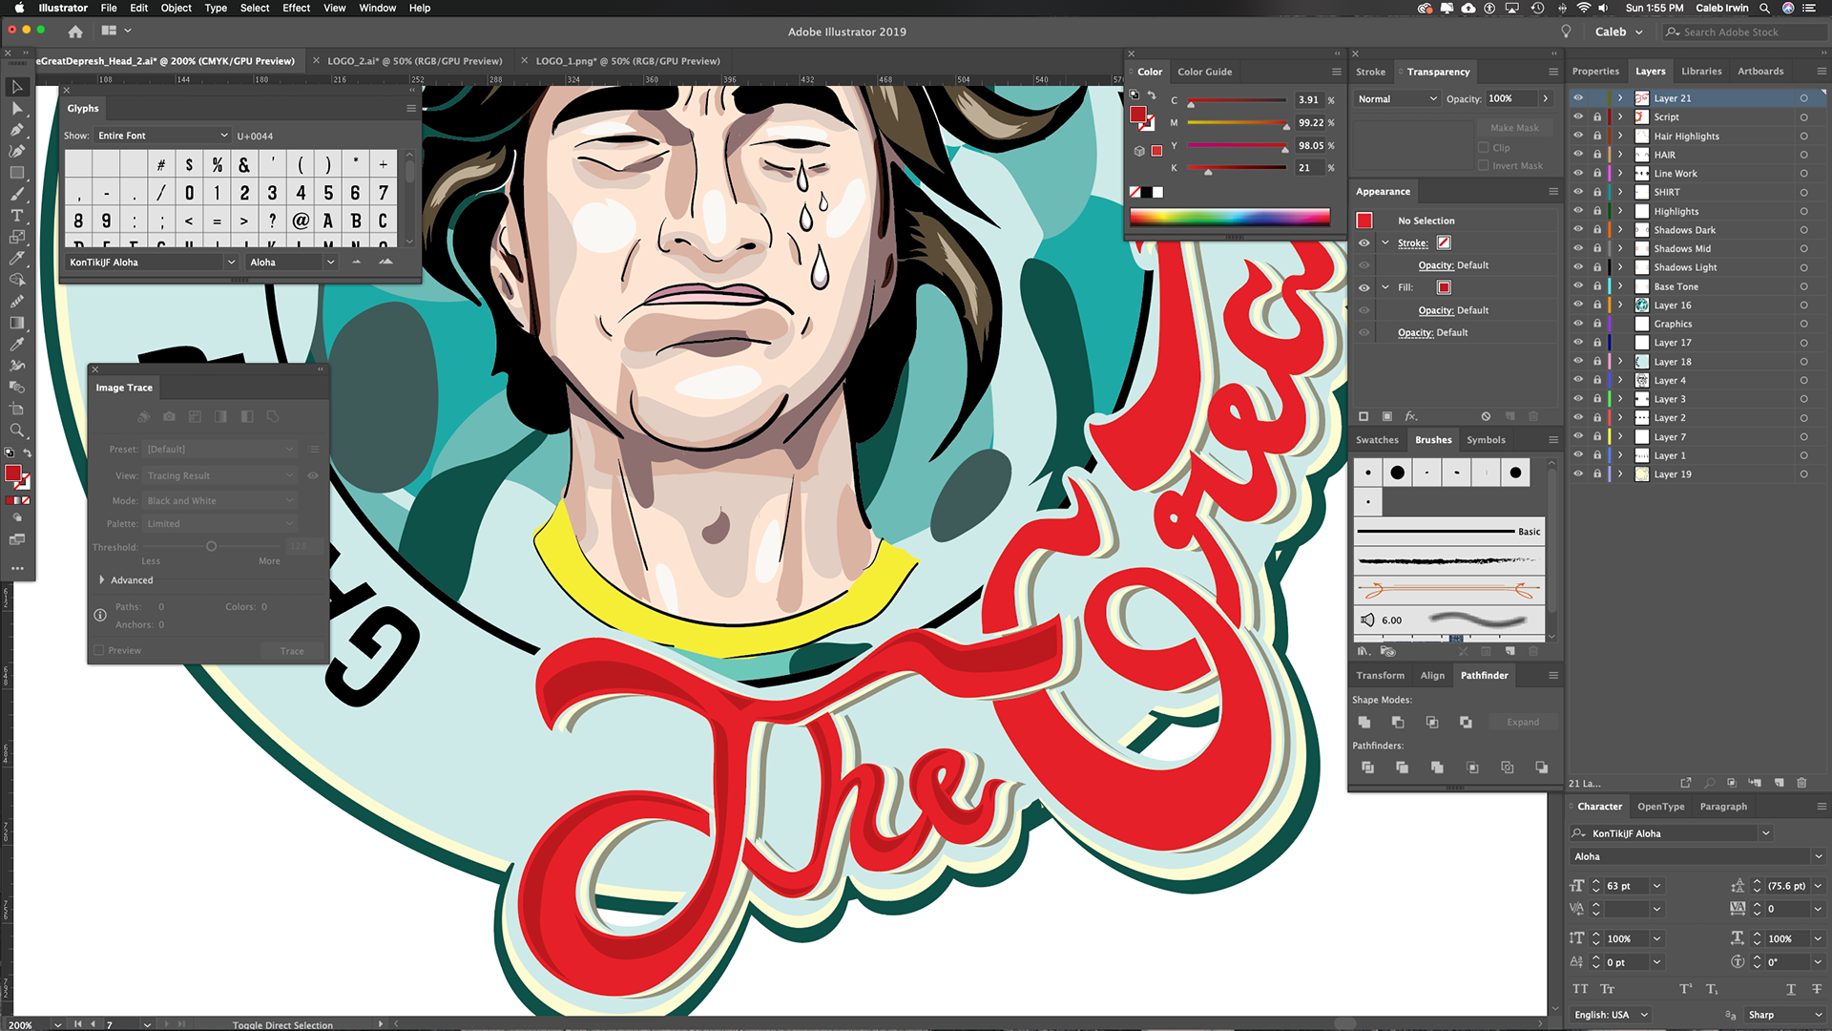Select the Paintbrush tool

(17, 194)
